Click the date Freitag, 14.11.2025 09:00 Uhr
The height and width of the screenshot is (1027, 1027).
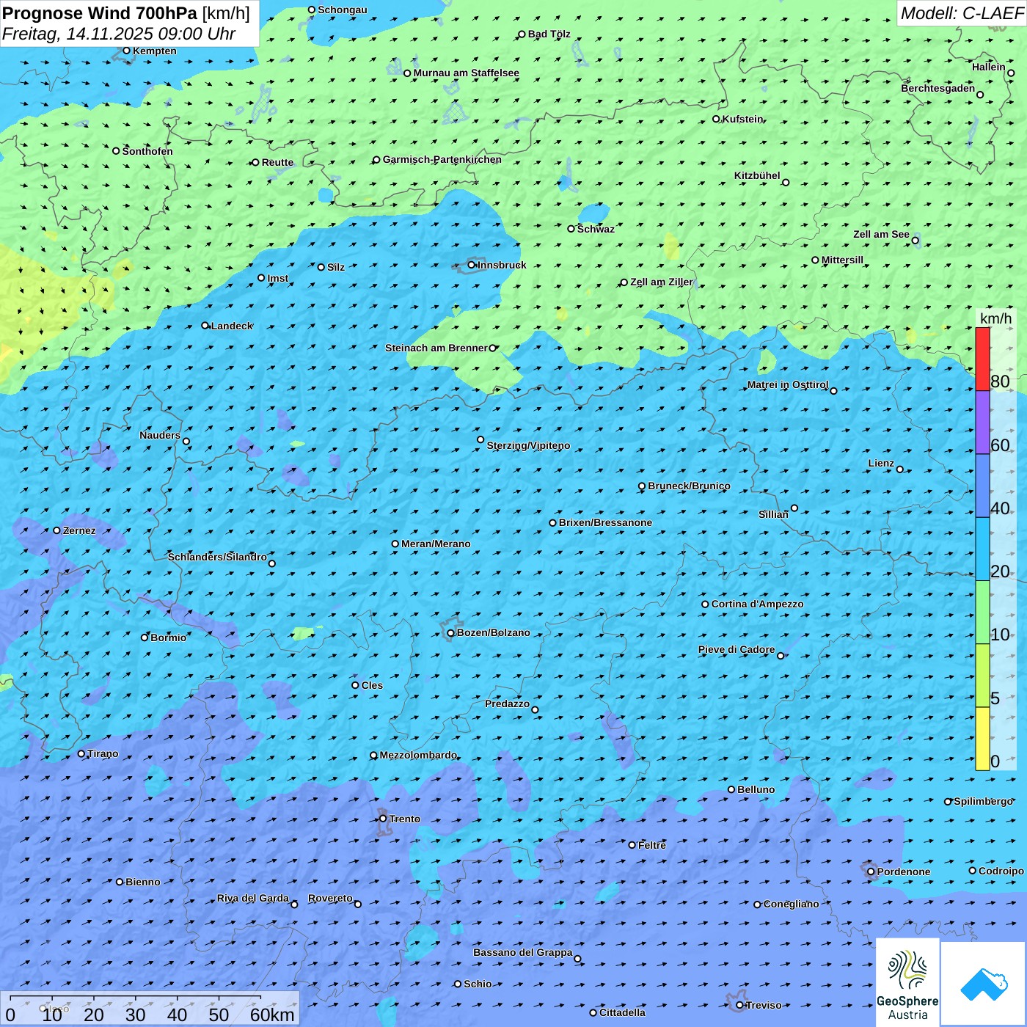[119, 34]
